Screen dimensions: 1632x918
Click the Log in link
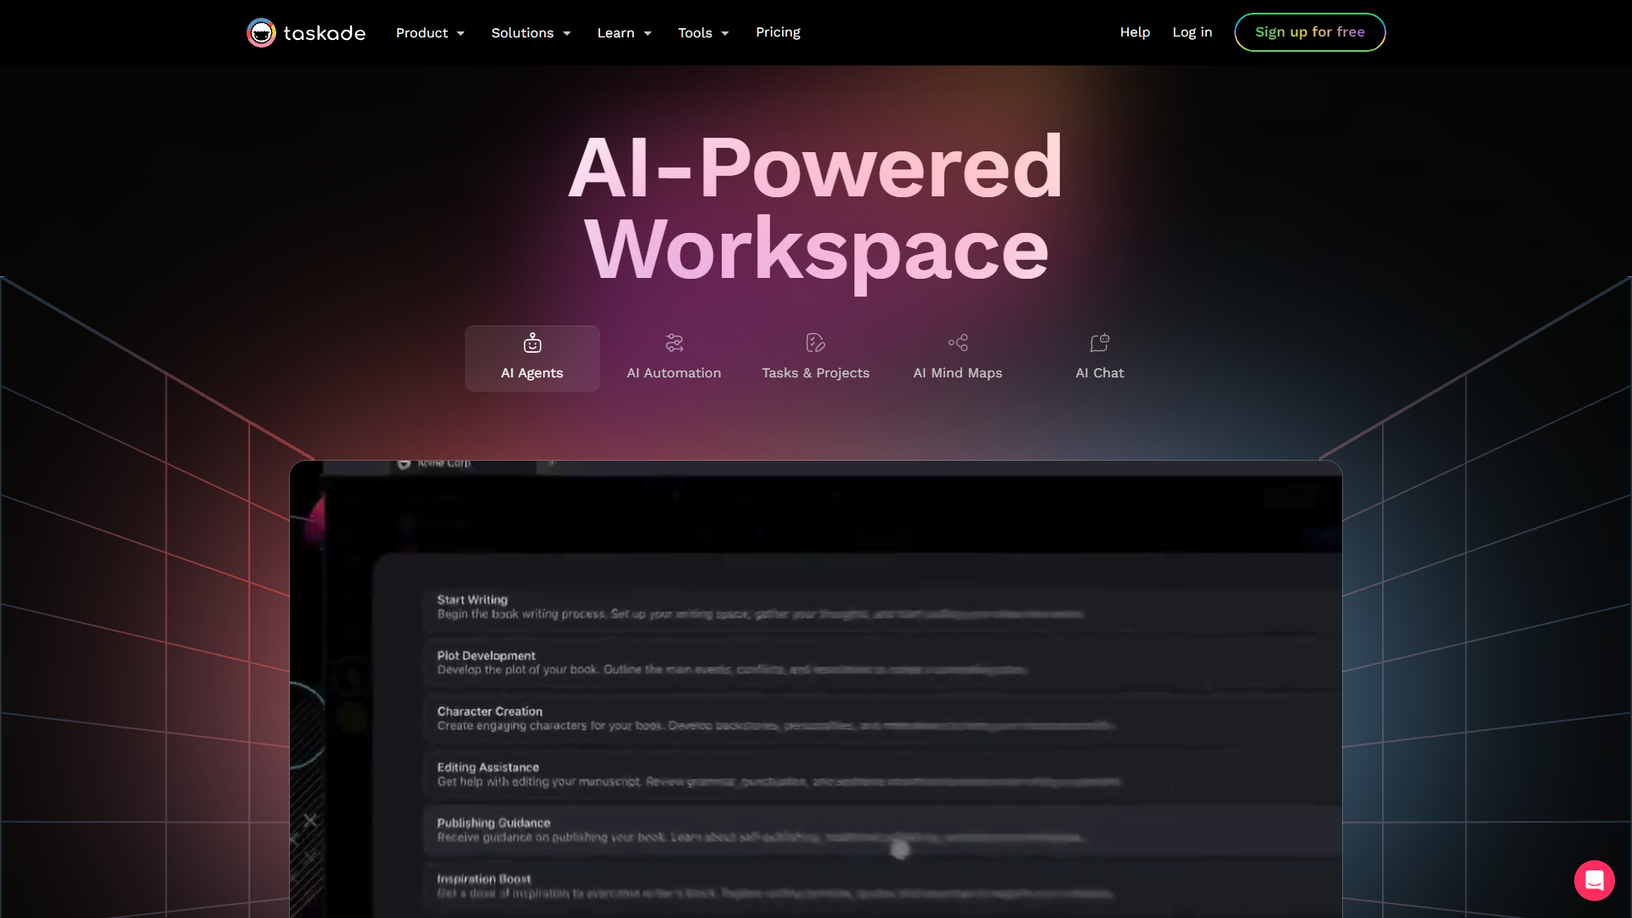(x=1192, y=32)
